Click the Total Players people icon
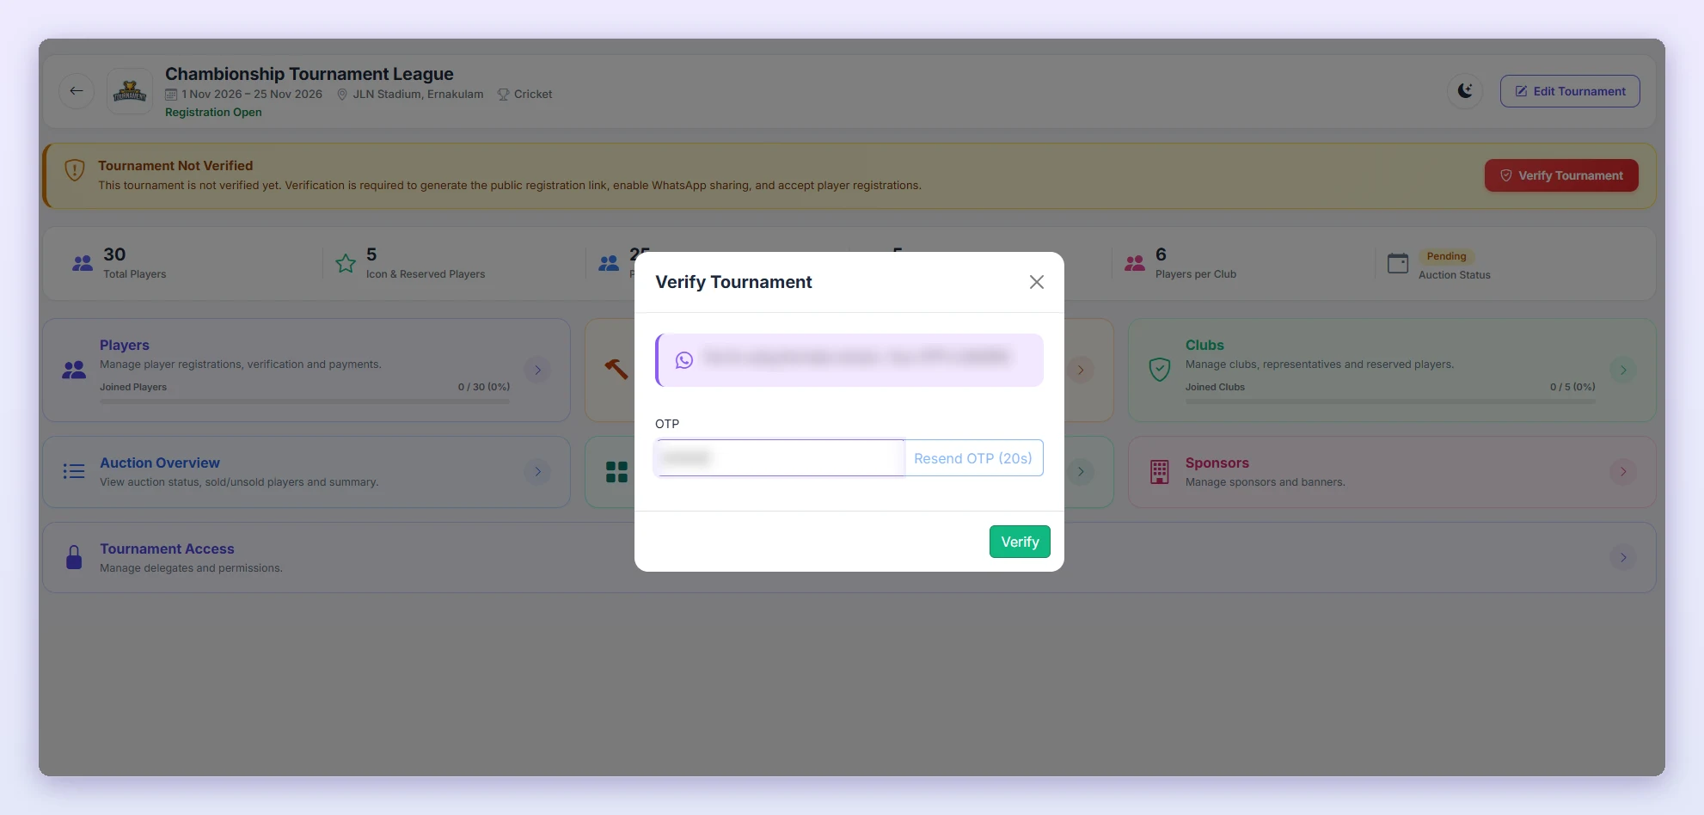This screenshot has height=815, width=1704. pyautogui.click(x=83, y=263)
